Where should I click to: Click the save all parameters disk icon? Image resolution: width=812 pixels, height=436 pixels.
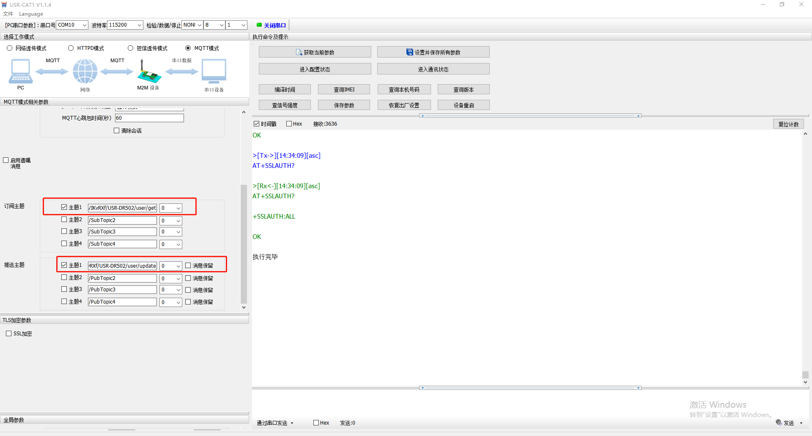coord(409,52)
